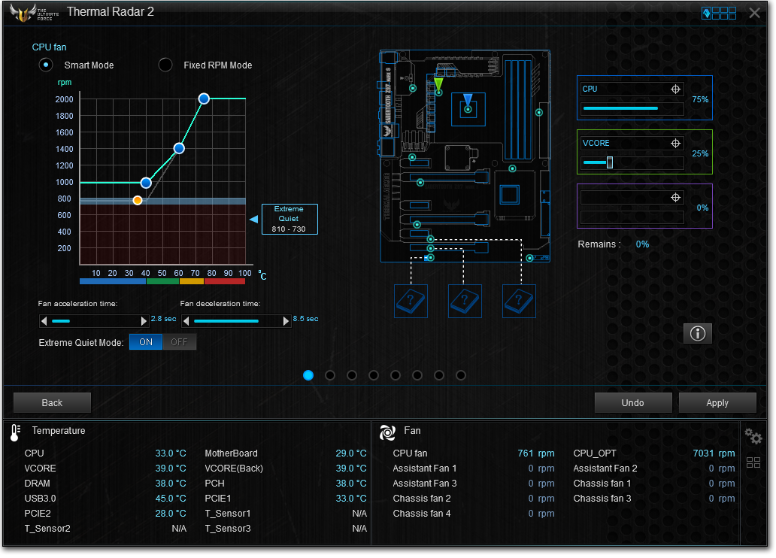Click the CPU weight slider bar

(x=632, y=108)
